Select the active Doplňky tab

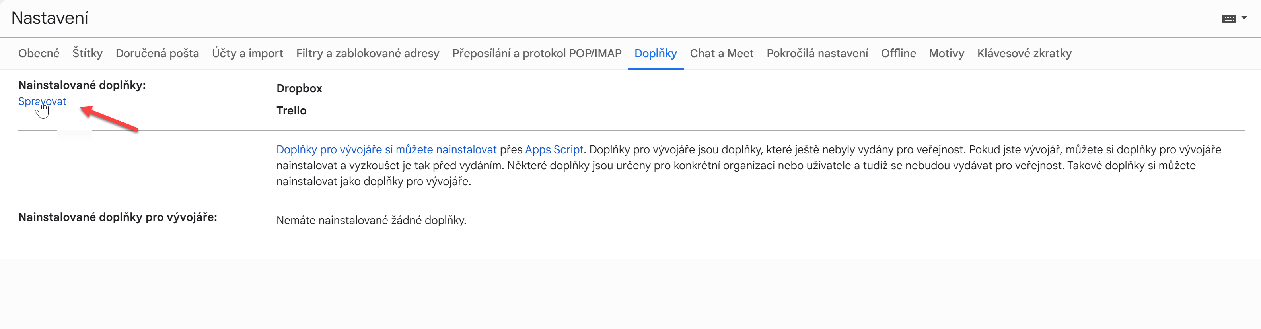point(656,53)
